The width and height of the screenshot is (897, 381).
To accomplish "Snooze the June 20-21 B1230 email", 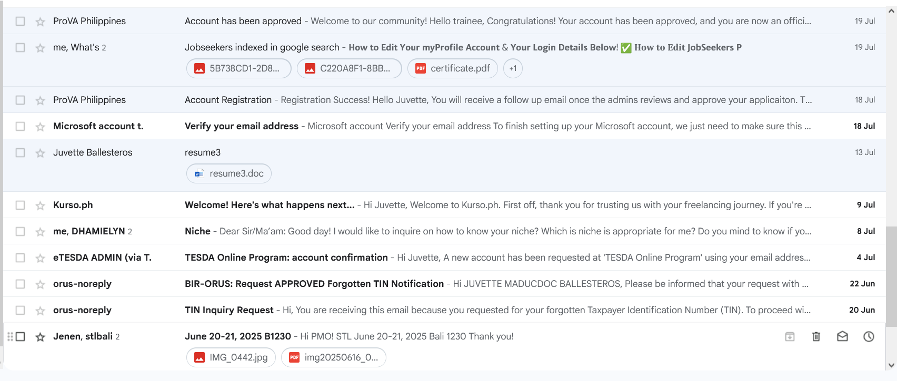I will pyautogui.click(x=869, y=336).
